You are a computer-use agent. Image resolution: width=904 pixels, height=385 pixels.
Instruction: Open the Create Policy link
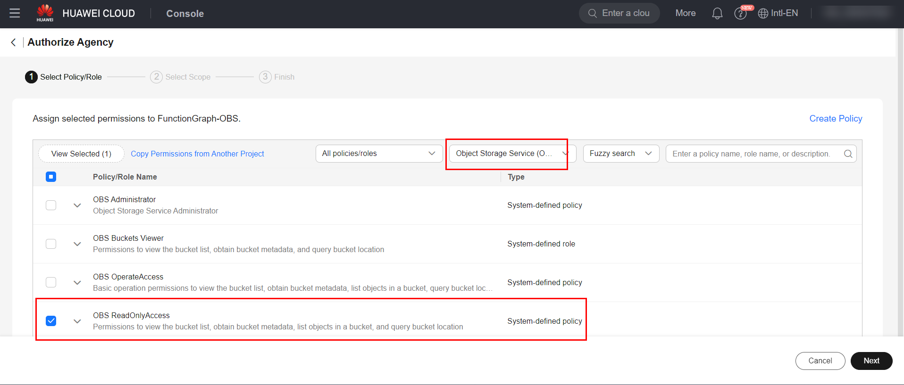click(836, 119)
